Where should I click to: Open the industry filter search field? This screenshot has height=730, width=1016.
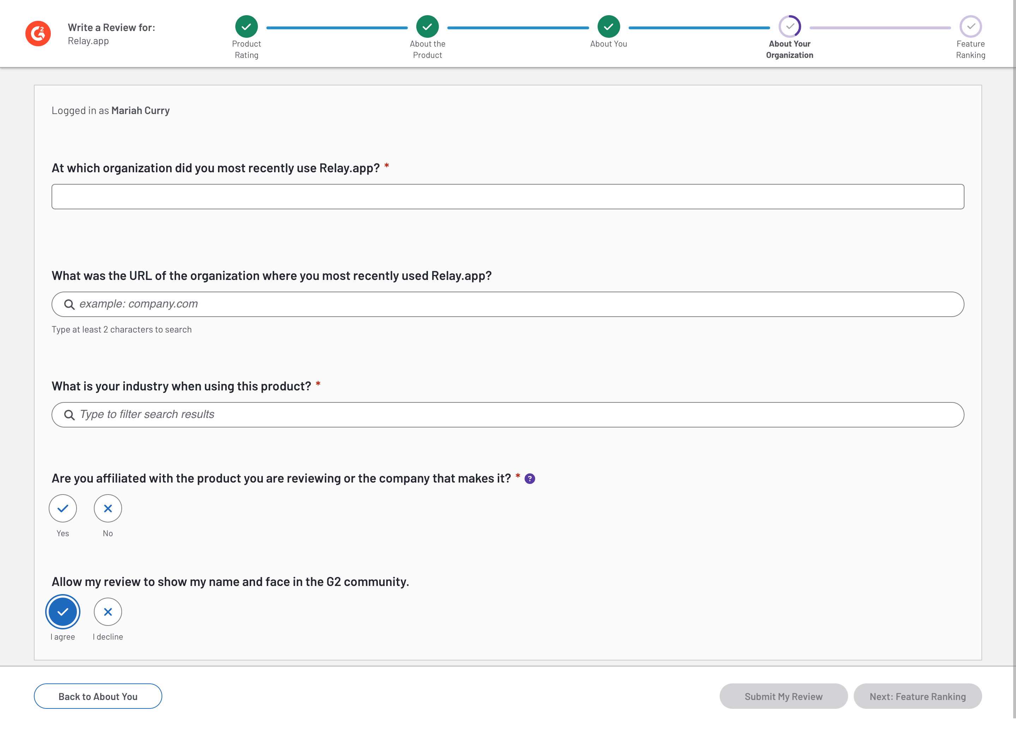tap(508, 414)
